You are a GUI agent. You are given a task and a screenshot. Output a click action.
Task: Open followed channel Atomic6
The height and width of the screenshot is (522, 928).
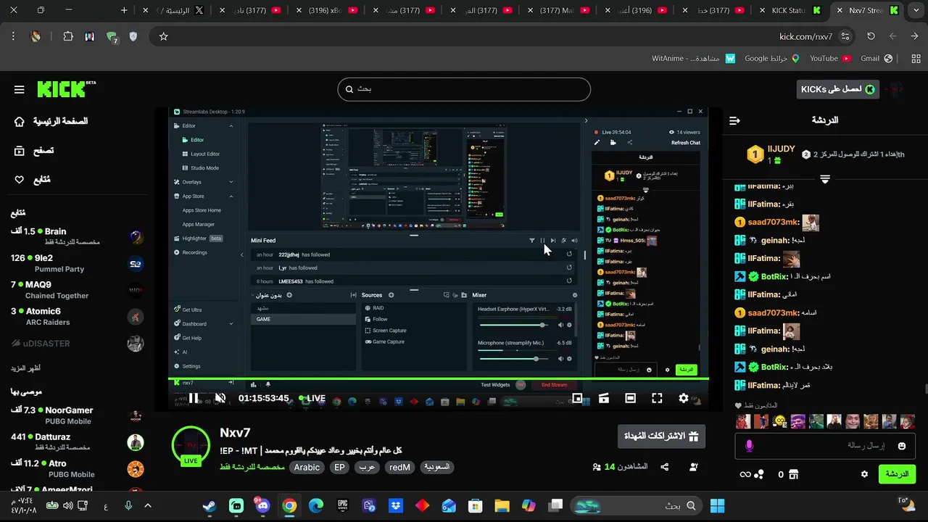(77, 317)
